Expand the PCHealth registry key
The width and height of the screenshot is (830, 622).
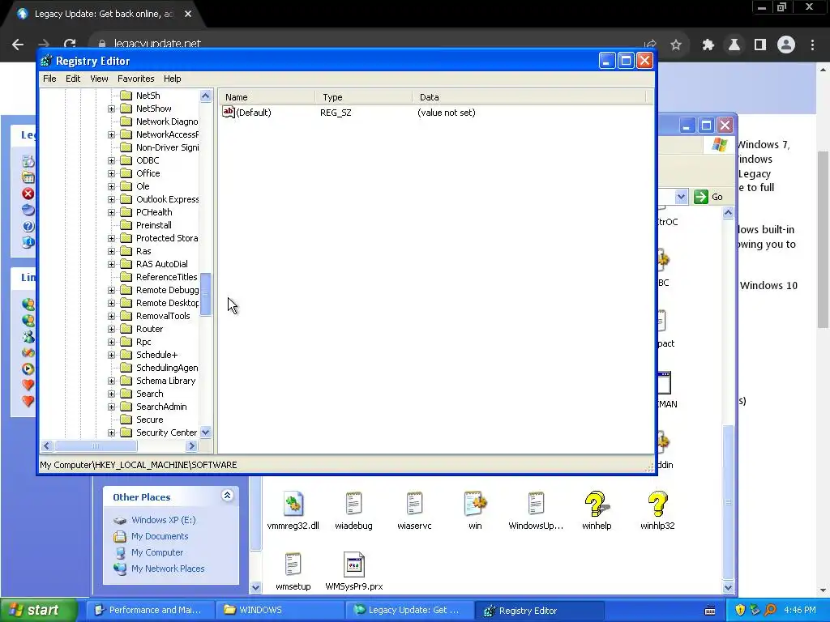(111, 212)
